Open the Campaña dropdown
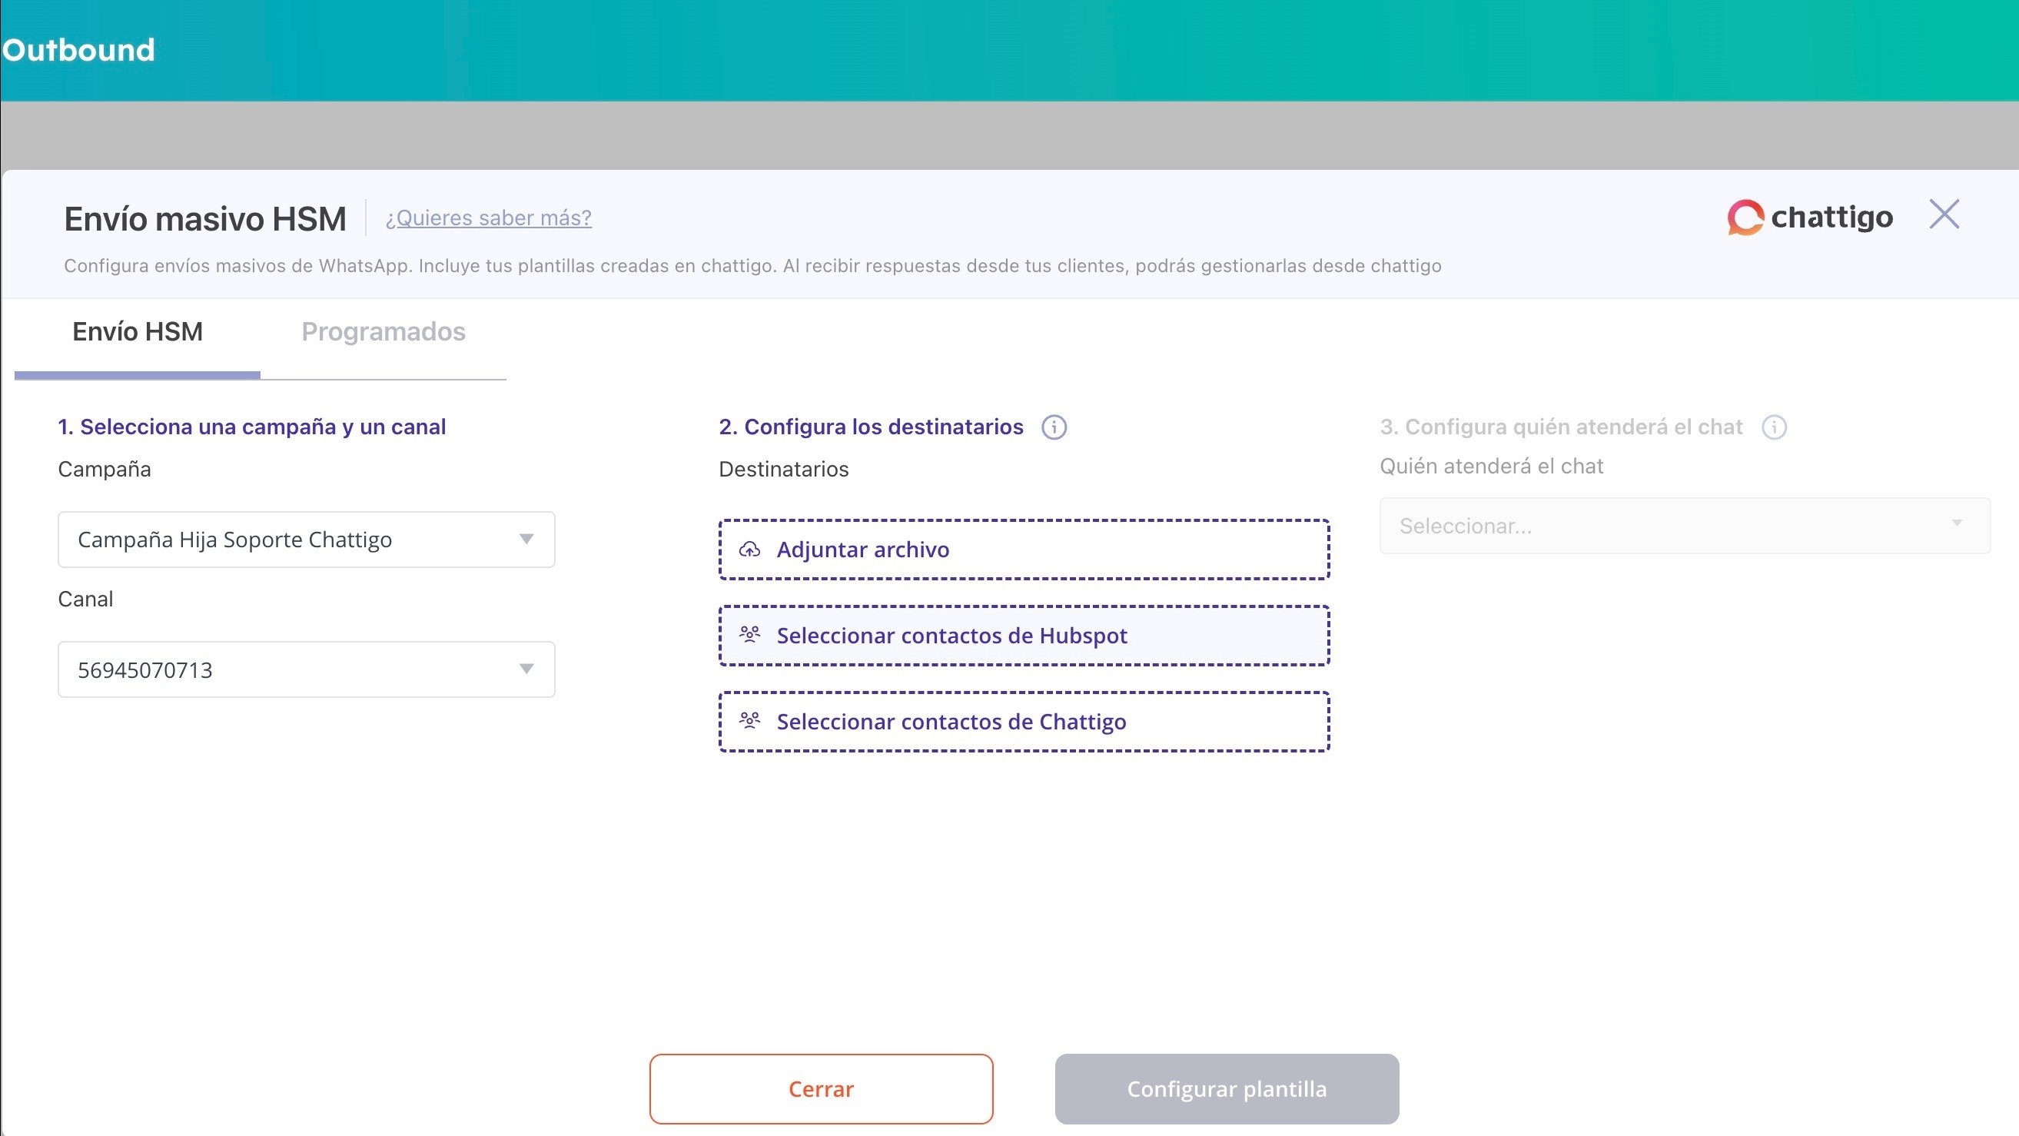The width and height of the screenshot is (2019, 1136). tap(307, 540)
